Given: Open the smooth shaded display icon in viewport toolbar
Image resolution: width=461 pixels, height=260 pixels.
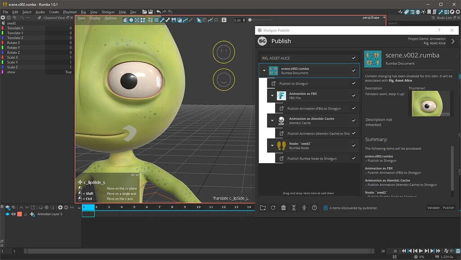Looking at the screenshot, I should click(131, 20).
